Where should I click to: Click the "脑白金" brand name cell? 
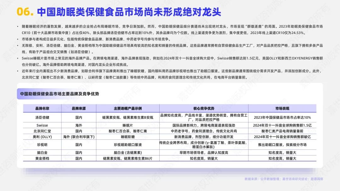[x=42, y=153]
